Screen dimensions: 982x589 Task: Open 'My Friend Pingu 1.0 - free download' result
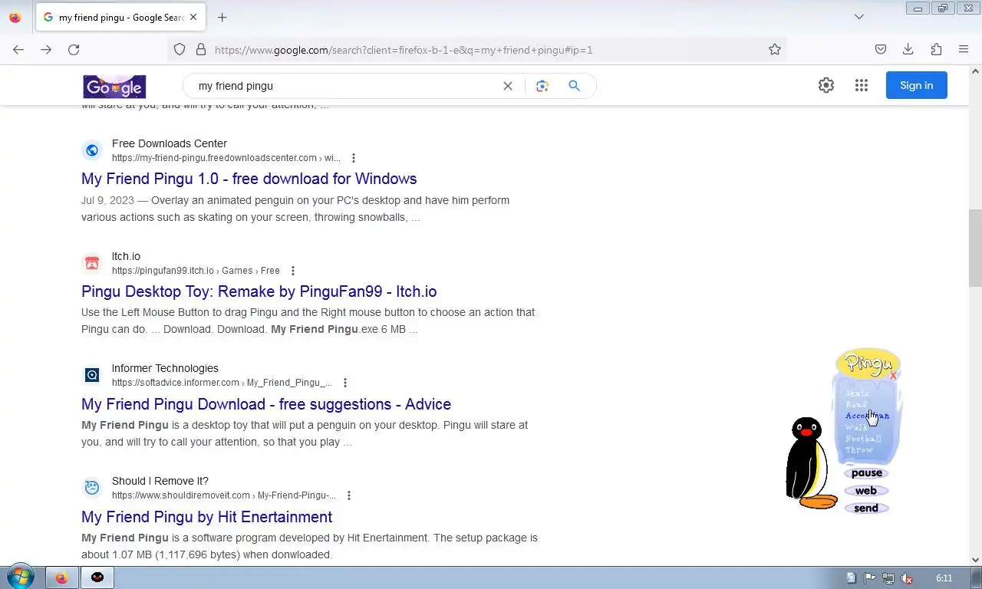point(249,179)
